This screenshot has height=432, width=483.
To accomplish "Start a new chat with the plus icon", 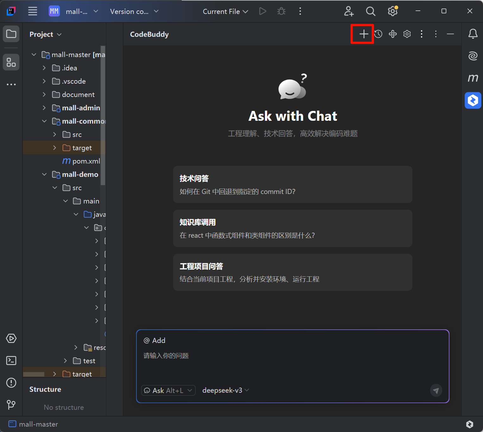I will tap(363, 34).
